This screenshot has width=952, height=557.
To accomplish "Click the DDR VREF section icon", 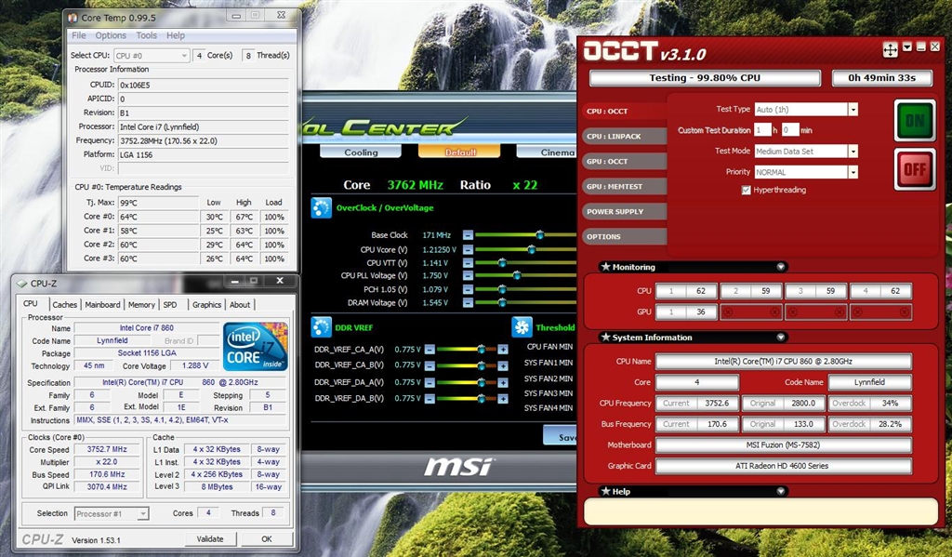I will coord(321,327).
